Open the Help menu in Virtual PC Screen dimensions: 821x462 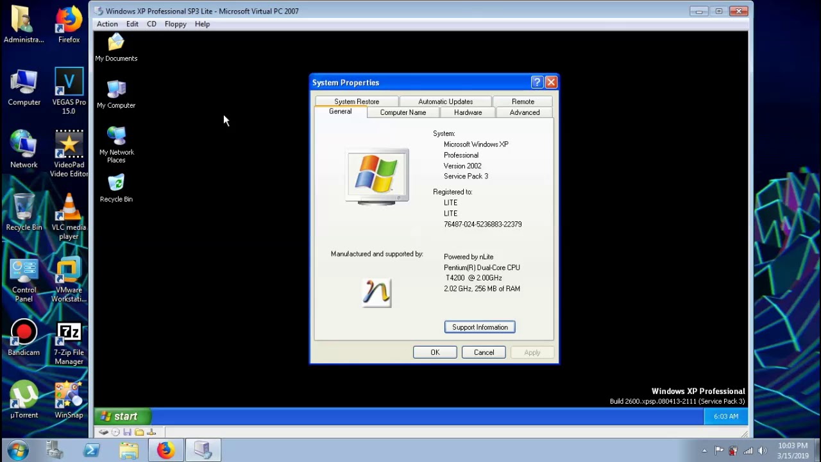pos(202,24)
